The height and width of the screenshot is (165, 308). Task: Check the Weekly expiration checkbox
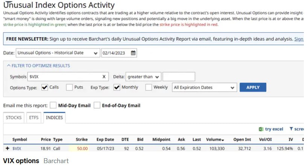click(149, 88)
